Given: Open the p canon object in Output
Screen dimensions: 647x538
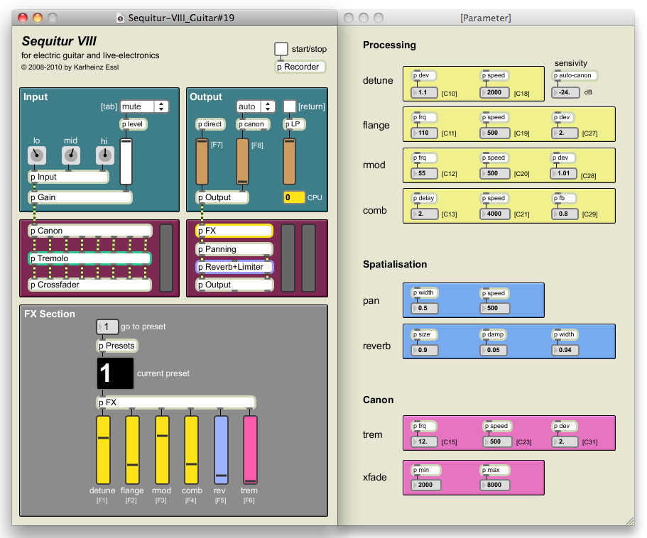Looking at the screenshot, I should click(253, 124).
